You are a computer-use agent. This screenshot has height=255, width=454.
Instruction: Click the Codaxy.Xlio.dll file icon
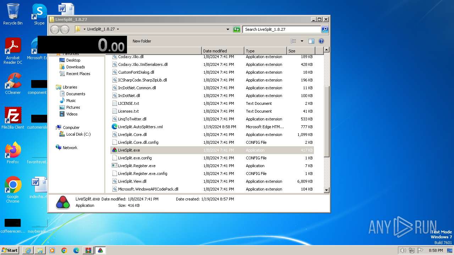click(115, 57)
